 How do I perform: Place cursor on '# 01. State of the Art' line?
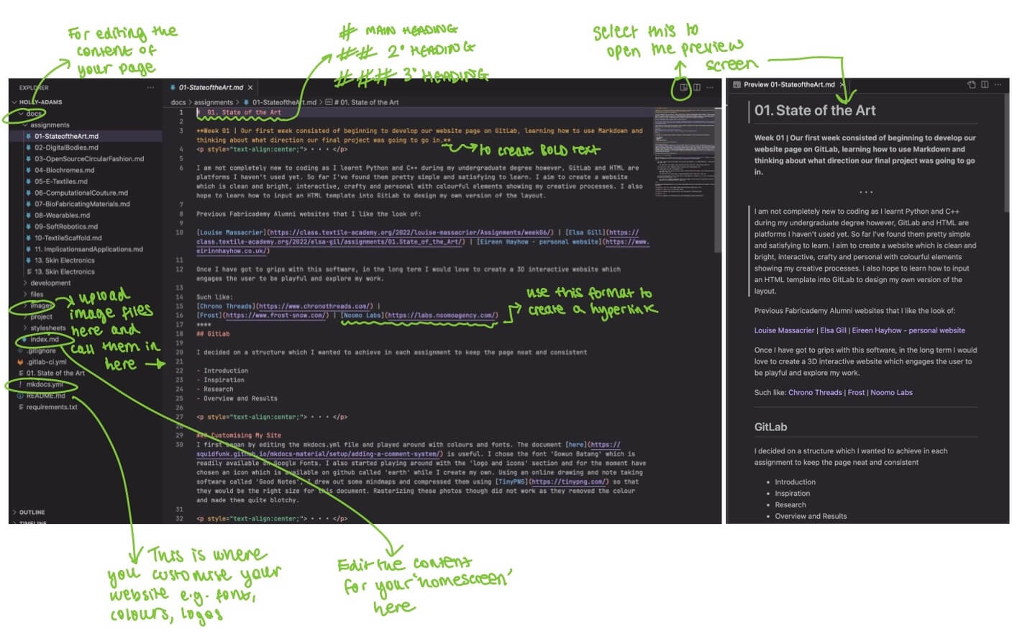coord(240,112)
